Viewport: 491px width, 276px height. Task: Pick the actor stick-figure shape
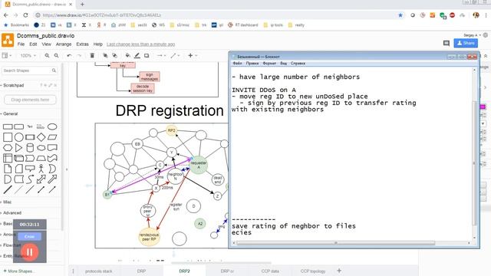click(x=41, y=169)
